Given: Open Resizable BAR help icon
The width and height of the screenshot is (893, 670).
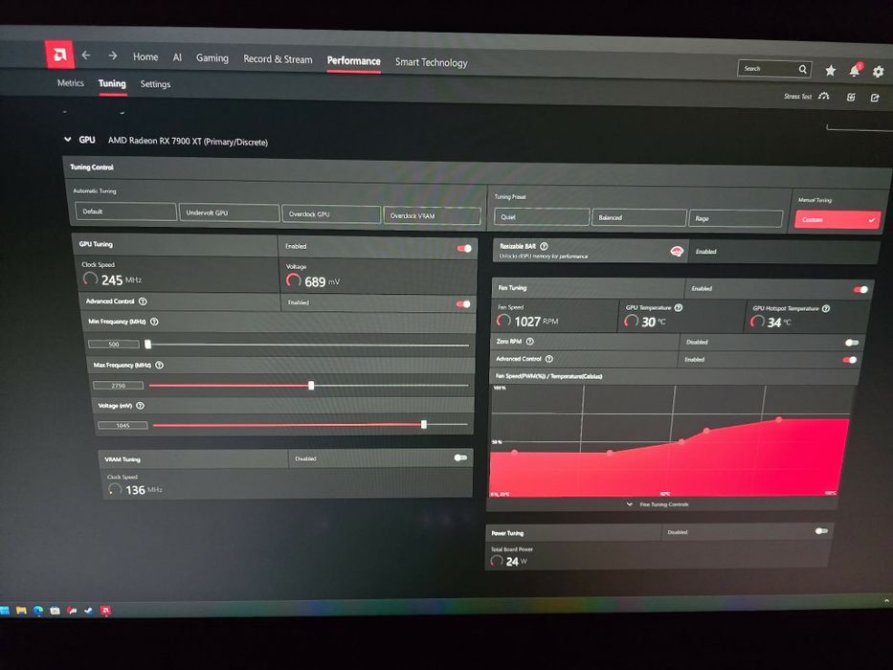Looking at the screenshot, I should pyautogui.click(x=544, y=246).
